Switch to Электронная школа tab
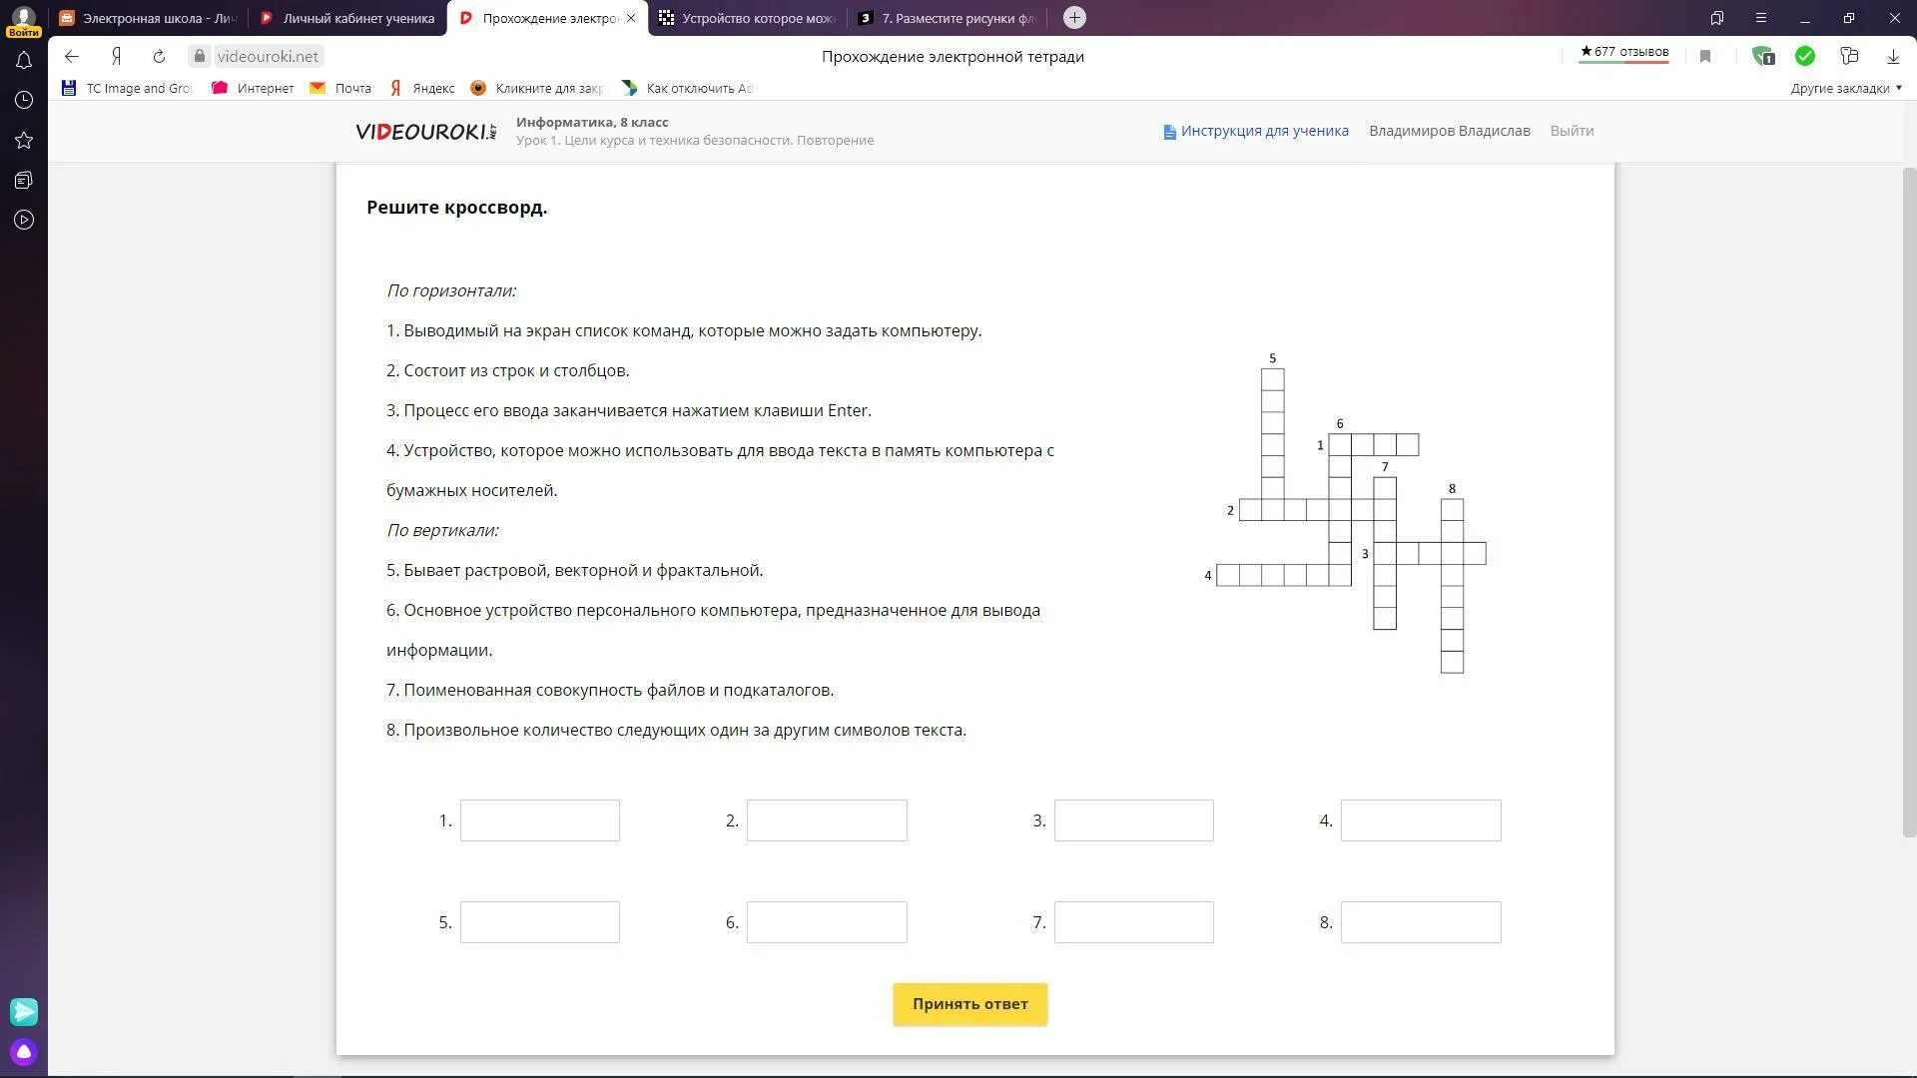Image resolution: width=1917 pixels, height=1078 pixels. 148,18
